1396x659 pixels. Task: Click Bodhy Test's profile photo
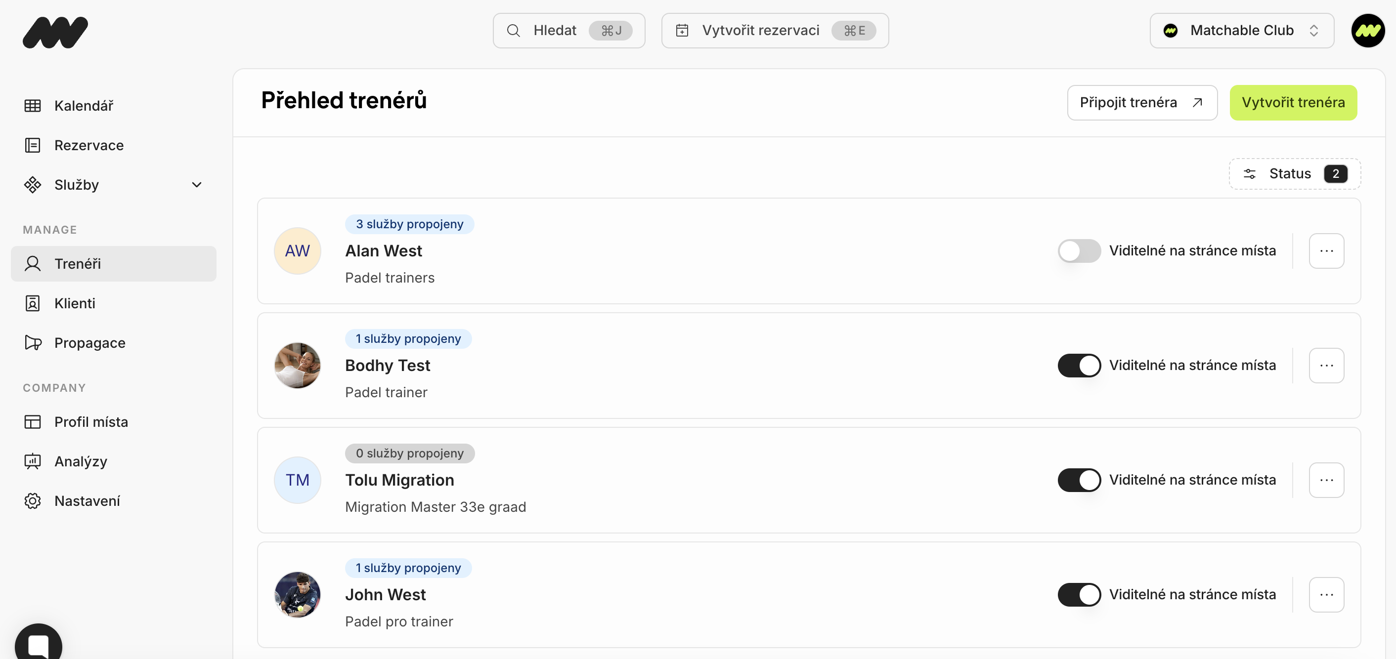pos(297,366)
